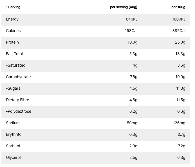Select the Glycerol row label
The image size is (195, 167).
coord(13,157)
